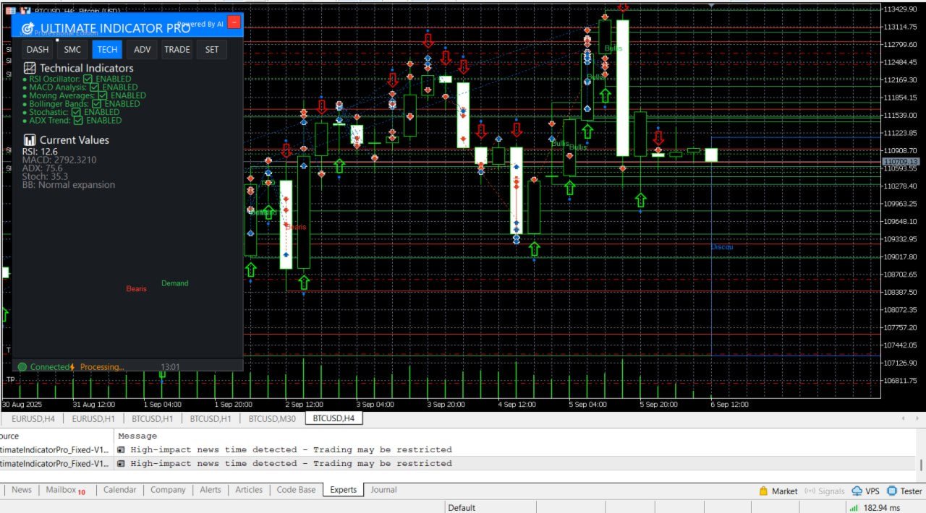Image resolution: width=926 pixels, height=513 pixels.
Task: Open the DASH tab in indicator panel
Action: click(38, 49)
